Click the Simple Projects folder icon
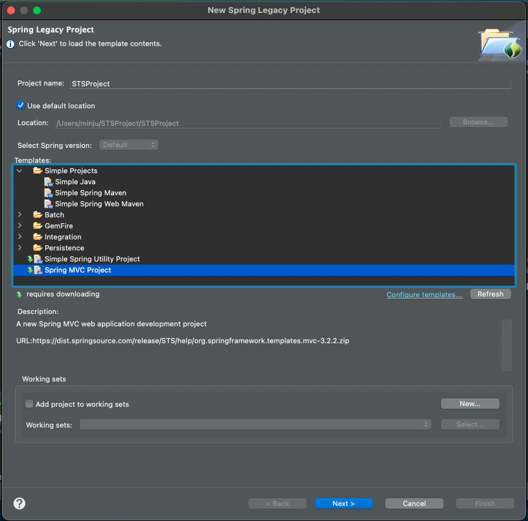This screenshot has width=528, height=521. pos(38,171)
